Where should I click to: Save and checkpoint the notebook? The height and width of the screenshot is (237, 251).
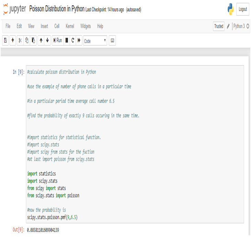click(5, 40)
